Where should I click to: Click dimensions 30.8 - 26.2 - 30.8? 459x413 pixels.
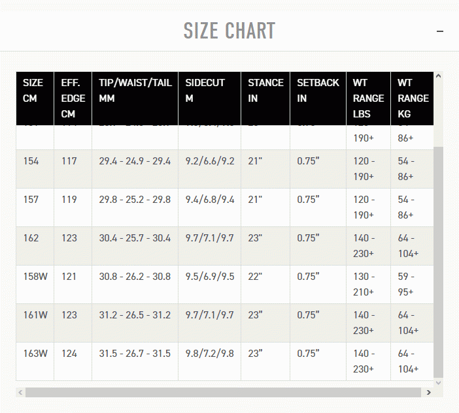coord(135,277)
